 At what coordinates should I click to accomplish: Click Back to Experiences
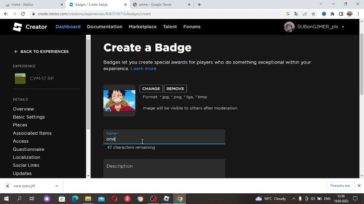(42, 52)
